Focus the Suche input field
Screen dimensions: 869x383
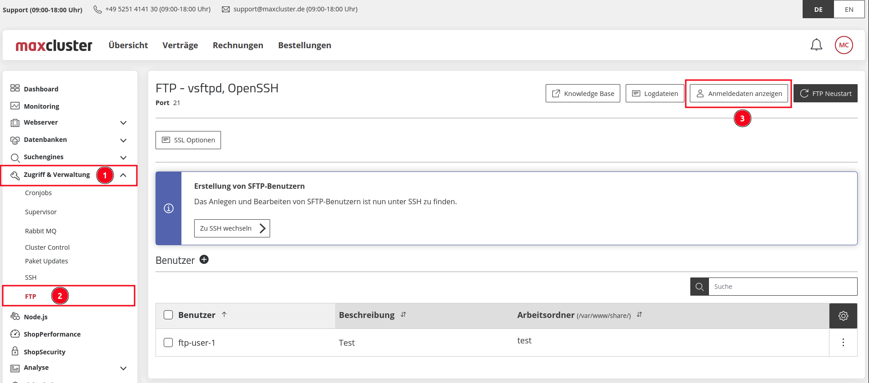pos(783,287)
